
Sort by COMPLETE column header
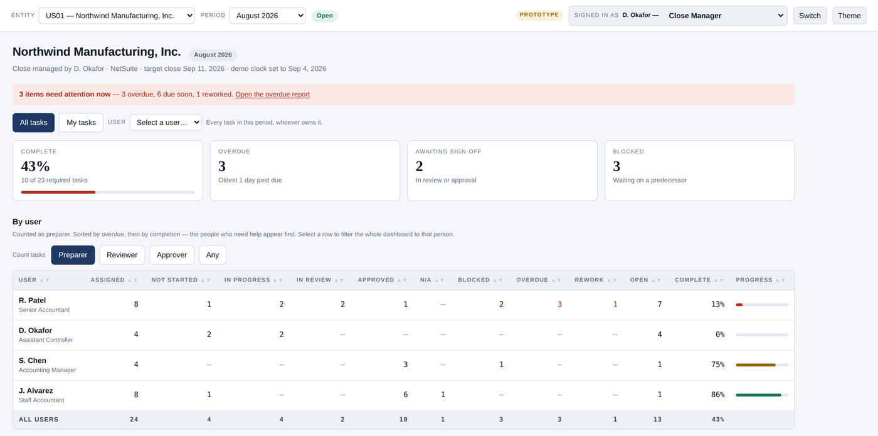[699, 280]
